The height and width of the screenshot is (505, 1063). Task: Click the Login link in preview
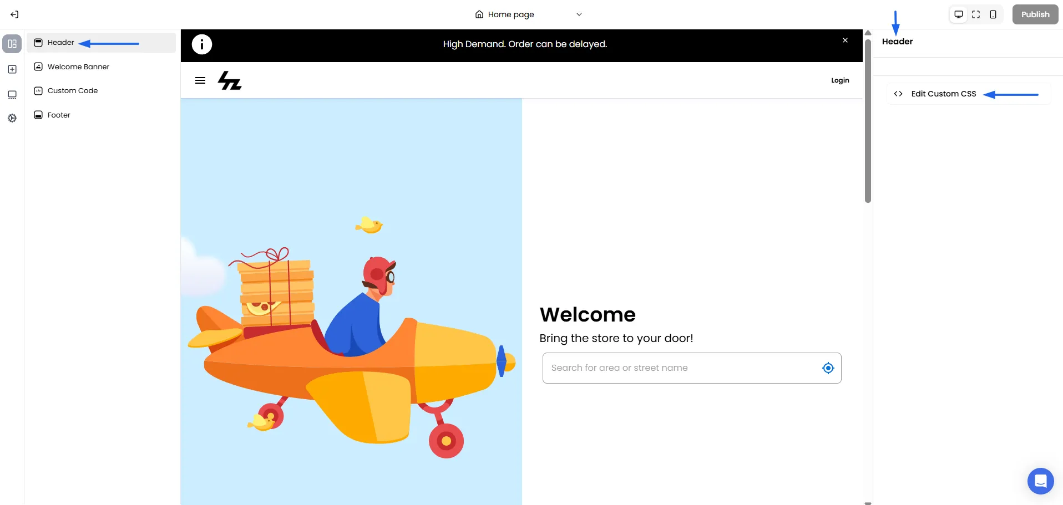click(x=840, y=80)
